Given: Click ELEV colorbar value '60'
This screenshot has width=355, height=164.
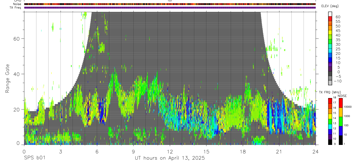Looking at the screenshot, I should point(338,17).
